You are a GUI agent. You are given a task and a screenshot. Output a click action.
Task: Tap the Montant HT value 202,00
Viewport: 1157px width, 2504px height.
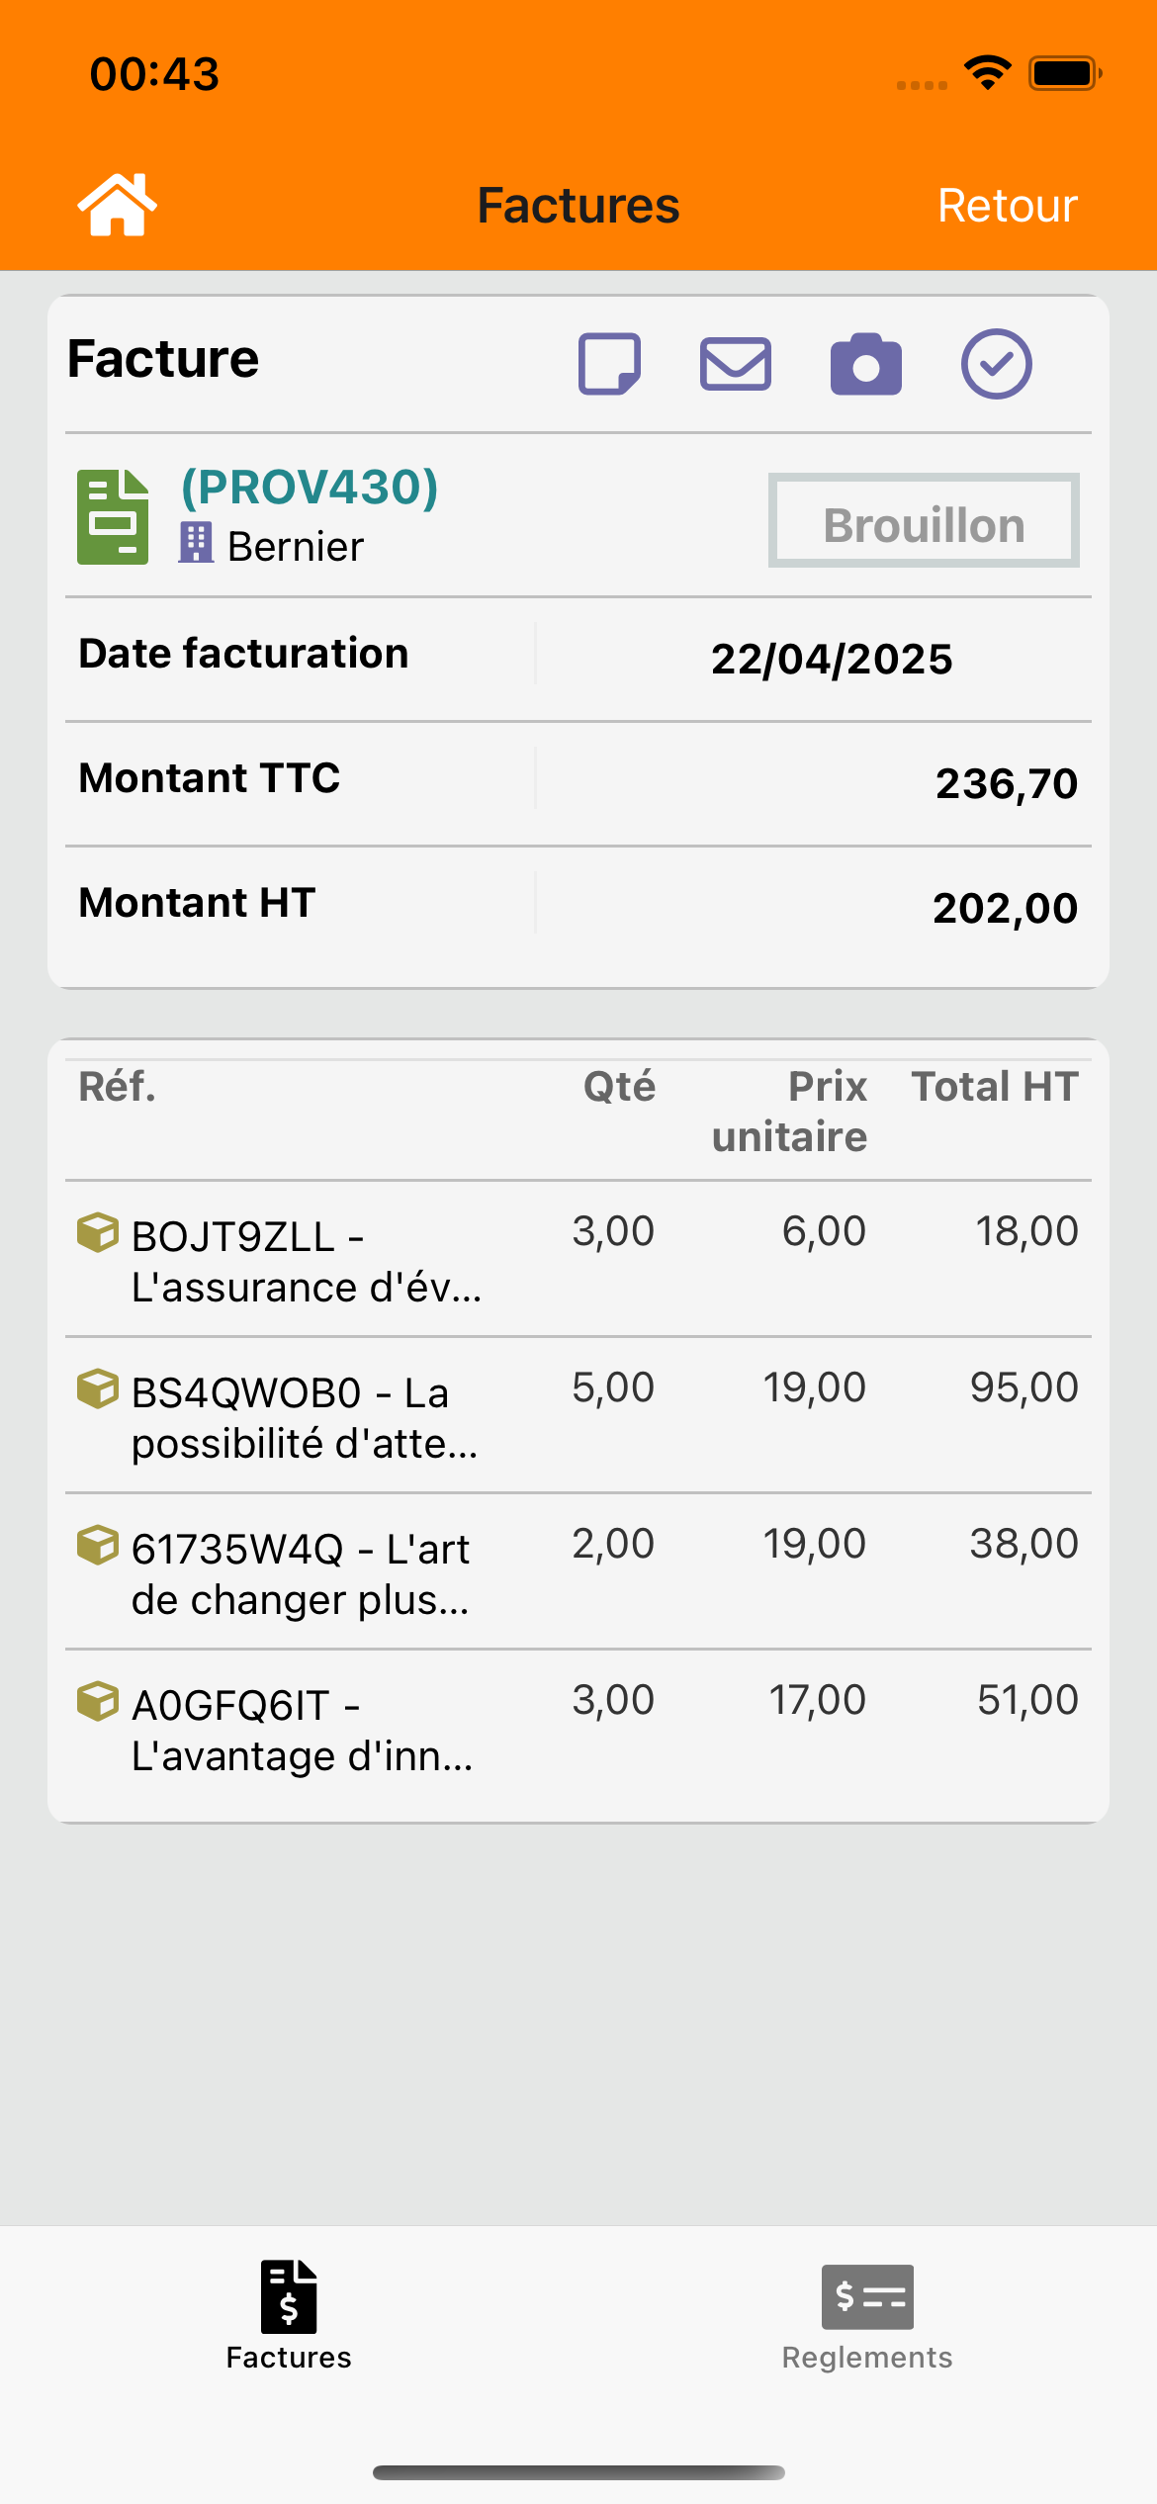1005,908
